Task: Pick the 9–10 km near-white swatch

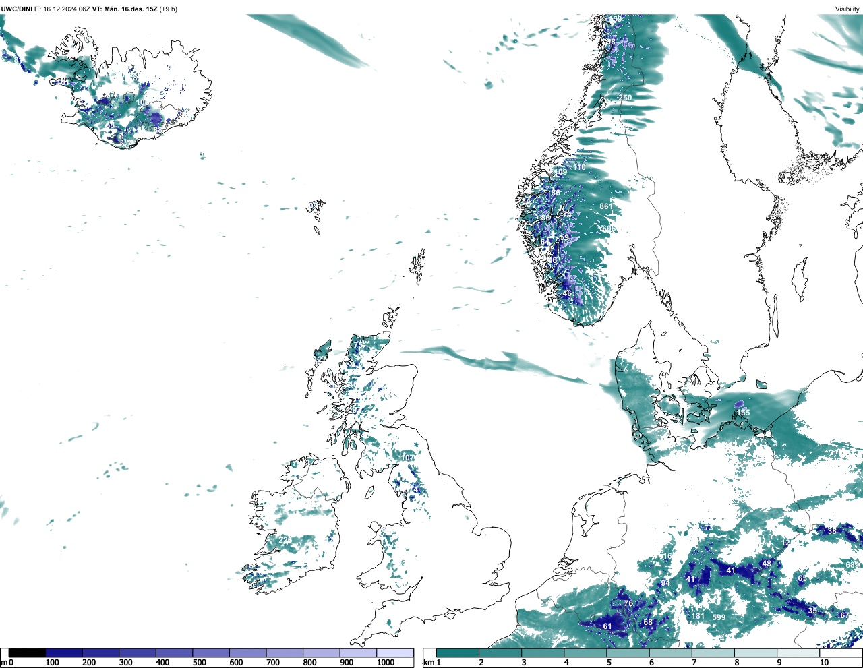Action: [x=798, y=652]
